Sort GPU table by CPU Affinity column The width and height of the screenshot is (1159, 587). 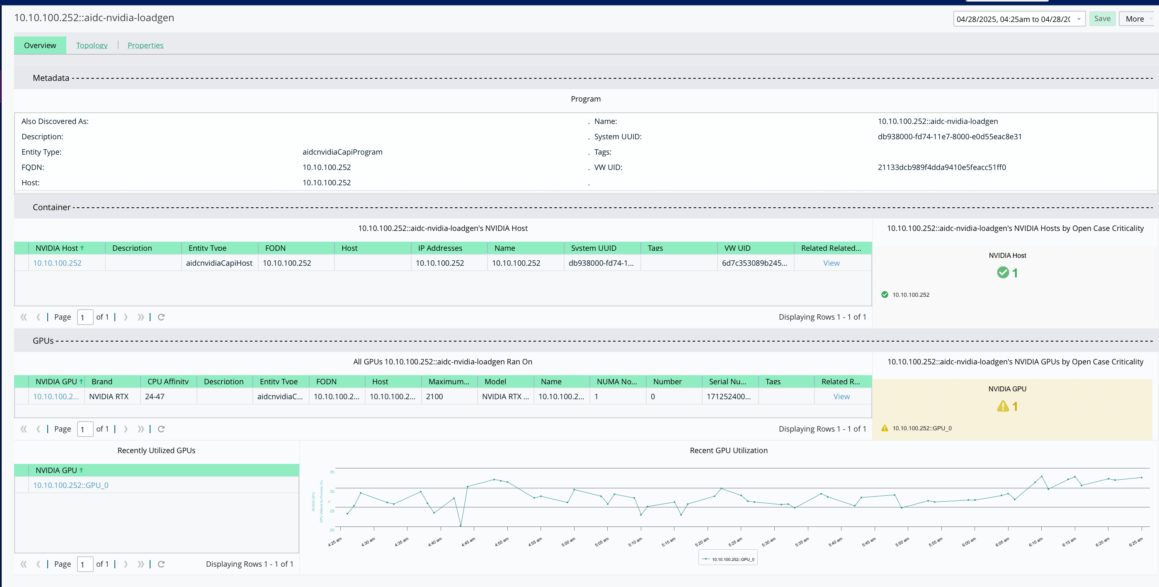coord(168,381)
